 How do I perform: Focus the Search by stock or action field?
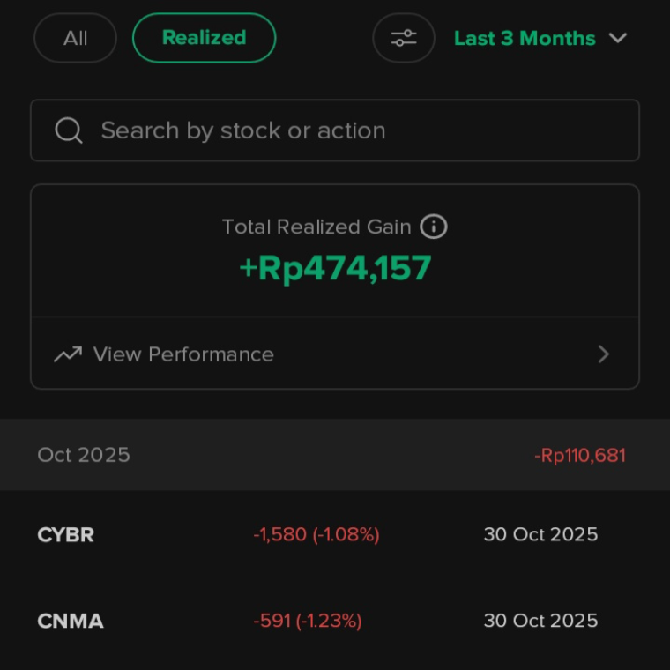tap(353, 130)
